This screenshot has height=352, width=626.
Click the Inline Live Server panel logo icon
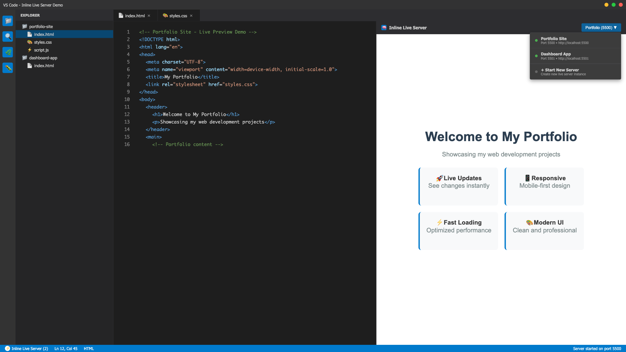coord(384,28)
